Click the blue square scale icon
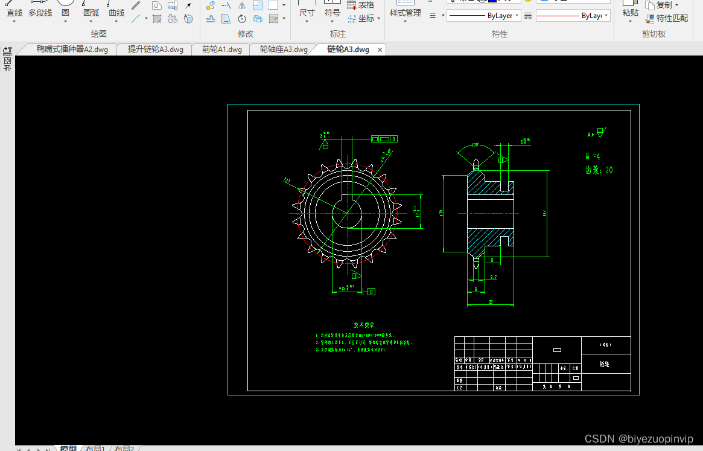This screenshot has height=451, width=703. [258, 5]
